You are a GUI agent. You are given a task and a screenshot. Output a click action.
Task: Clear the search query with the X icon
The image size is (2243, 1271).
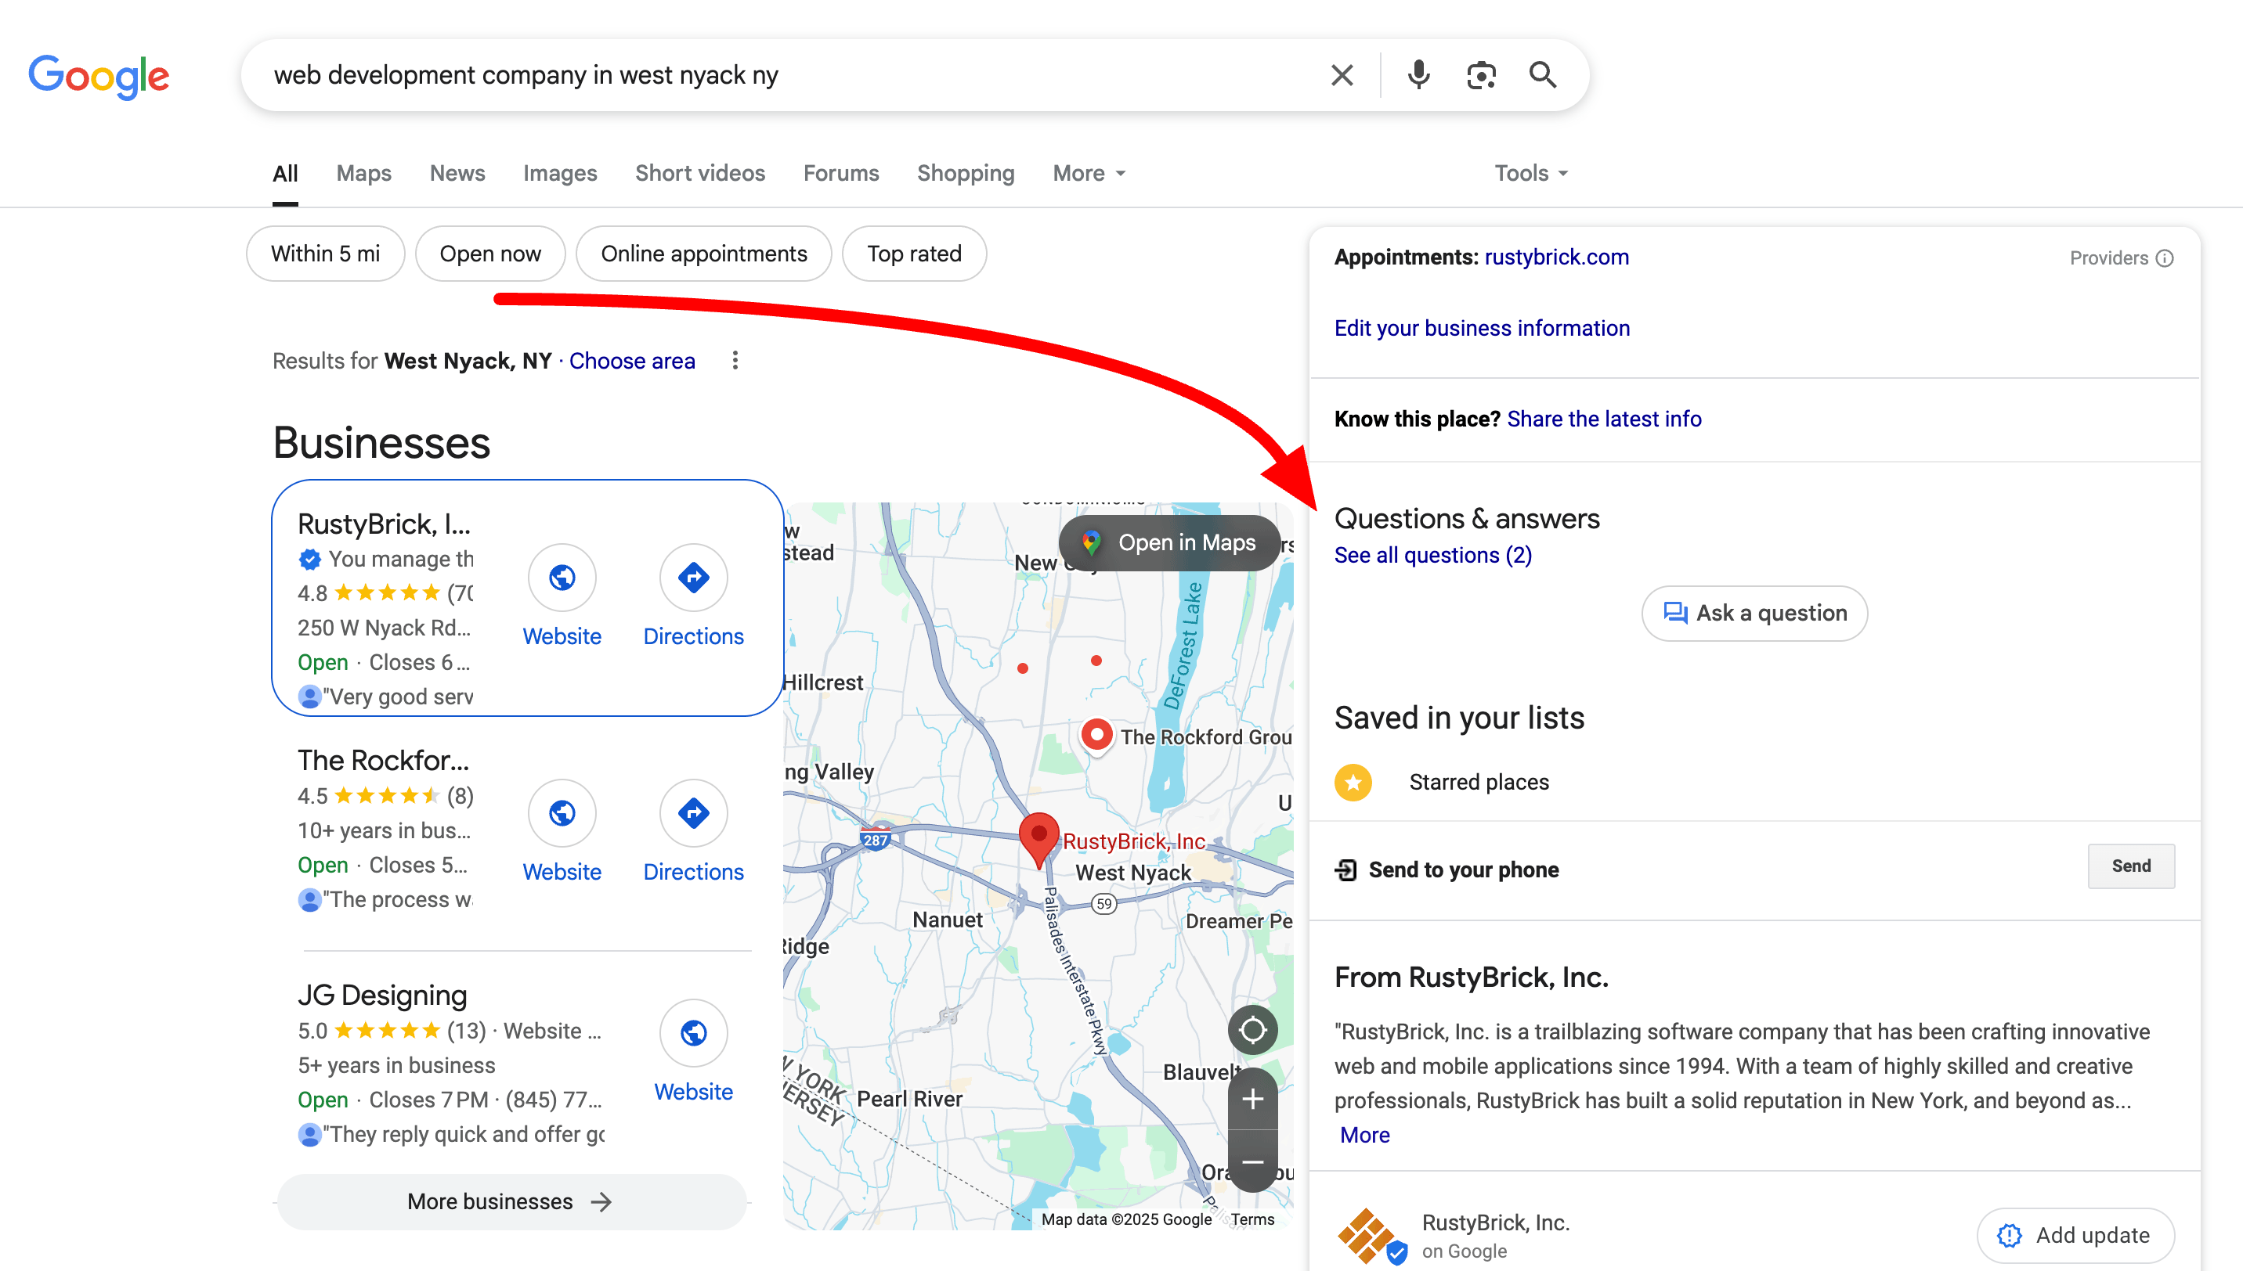[1342, 75]
